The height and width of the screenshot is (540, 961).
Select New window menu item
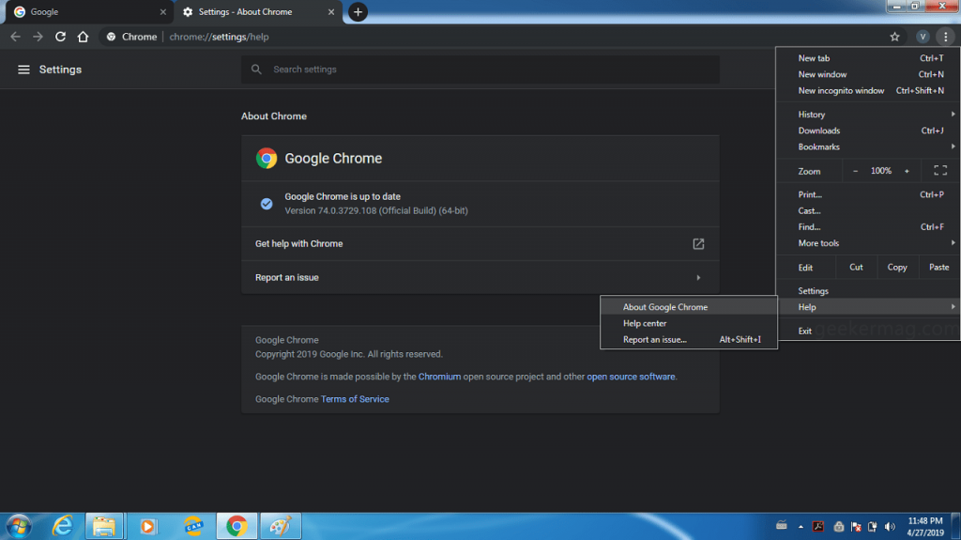point(867,74)
